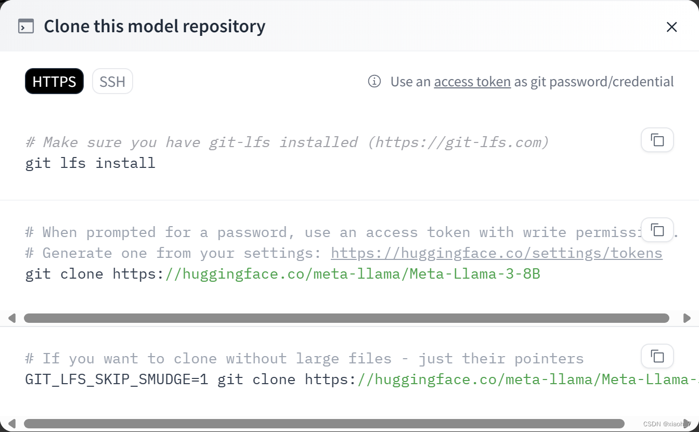Viewport: 699px width, 432px height.
Task: Click the terminal icon beside the dialog title
Action: 26,26
